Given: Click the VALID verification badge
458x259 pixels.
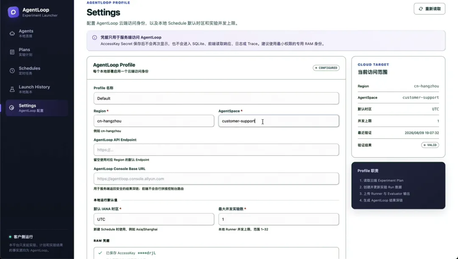Looking at the screenshot, I should click(x=430, y=145).
